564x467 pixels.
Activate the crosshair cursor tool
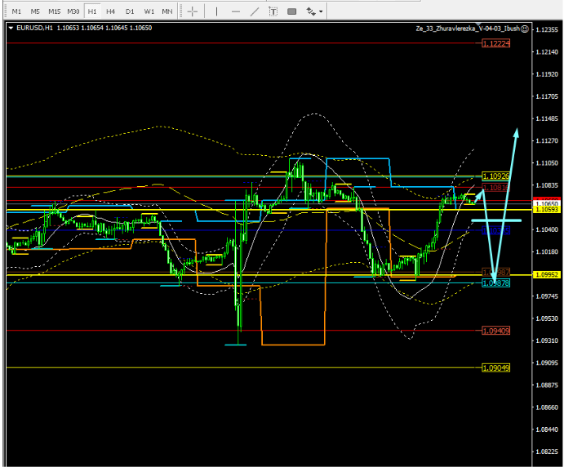193,11
